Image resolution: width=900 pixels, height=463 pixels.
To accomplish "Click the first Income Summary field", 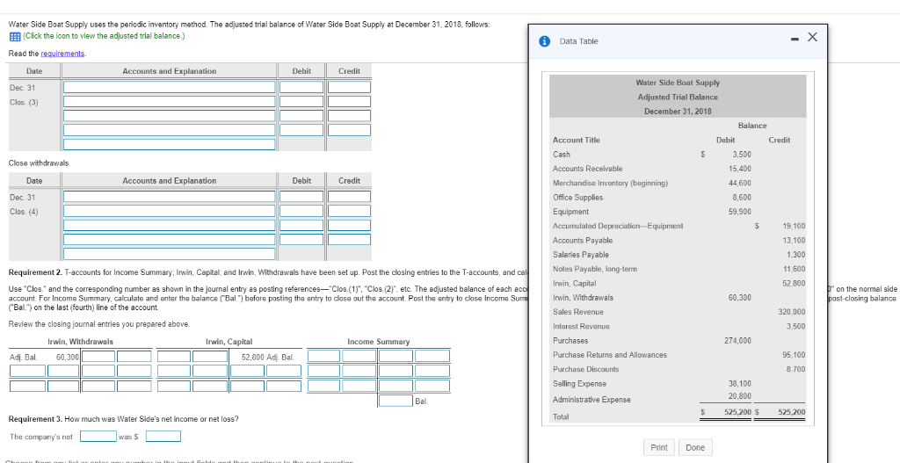I will pos(323,357).
